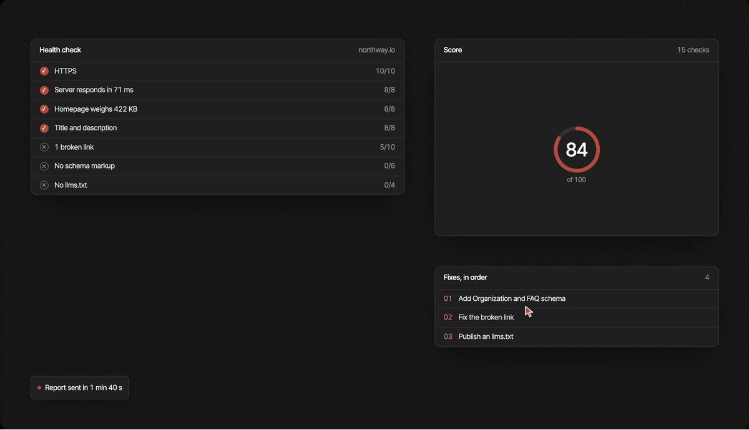Click the large 84 score number

tap(577, 150)
